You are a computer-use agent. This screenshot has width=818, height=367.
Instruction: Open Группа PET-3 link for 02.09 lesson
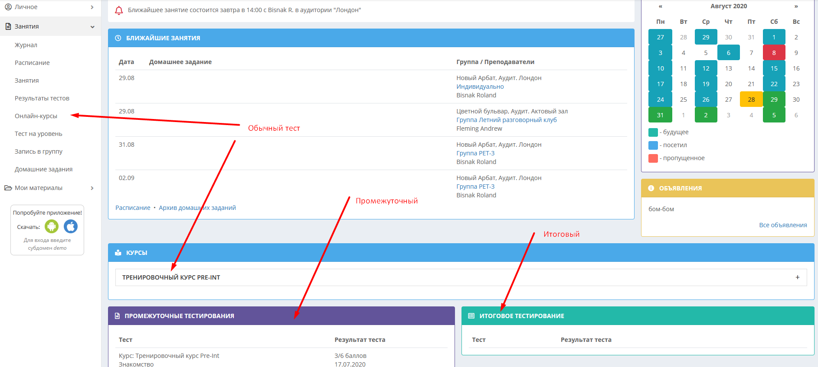(x=475, y=187)
